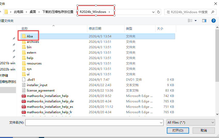The width and height of the screenshot is (219, 138).
Task: Click the search magnifier icon
Action: 213,12
